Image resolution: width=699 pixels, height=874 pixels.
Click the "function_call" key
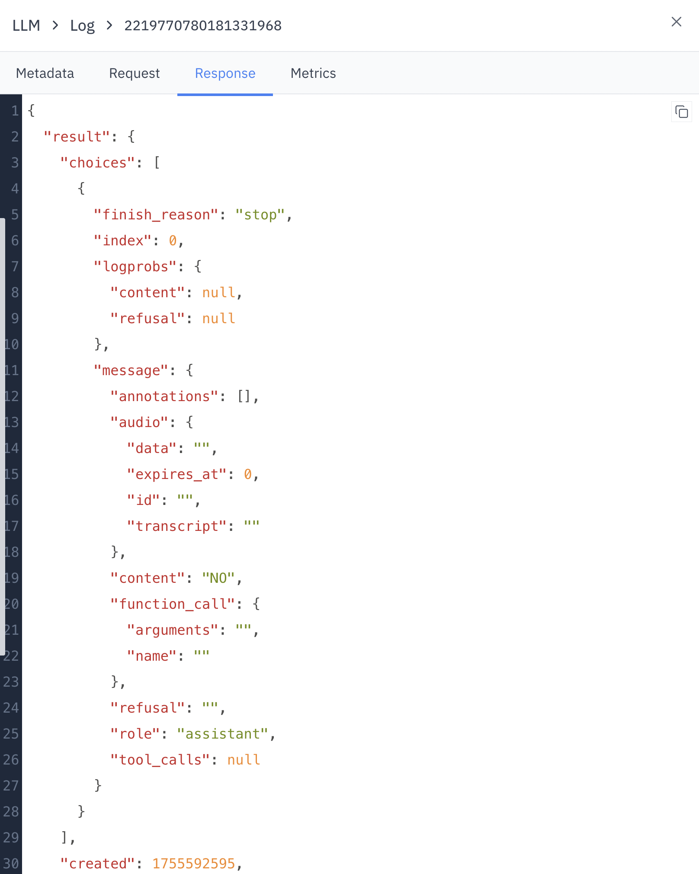(173, 604)
